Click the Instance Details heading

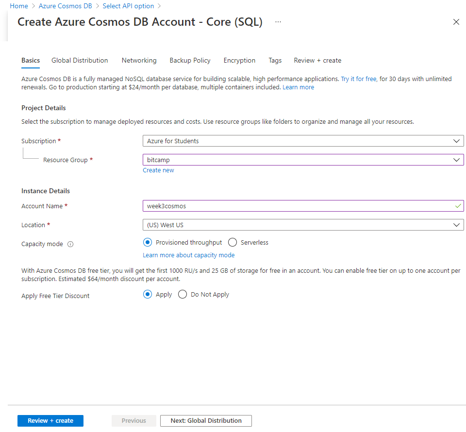(46, 191)
